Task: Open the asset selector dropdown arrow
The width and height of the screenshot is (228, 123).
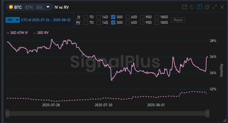Action: pos(48,7)
